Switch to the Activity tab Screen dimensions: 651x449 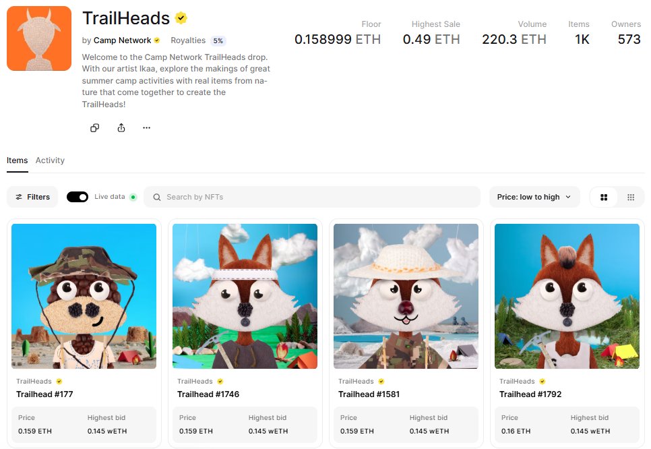tap(50, 160)
